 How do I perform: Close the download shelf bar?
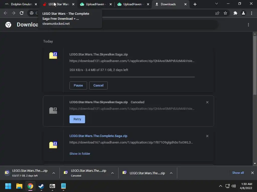tap(252, 173)
